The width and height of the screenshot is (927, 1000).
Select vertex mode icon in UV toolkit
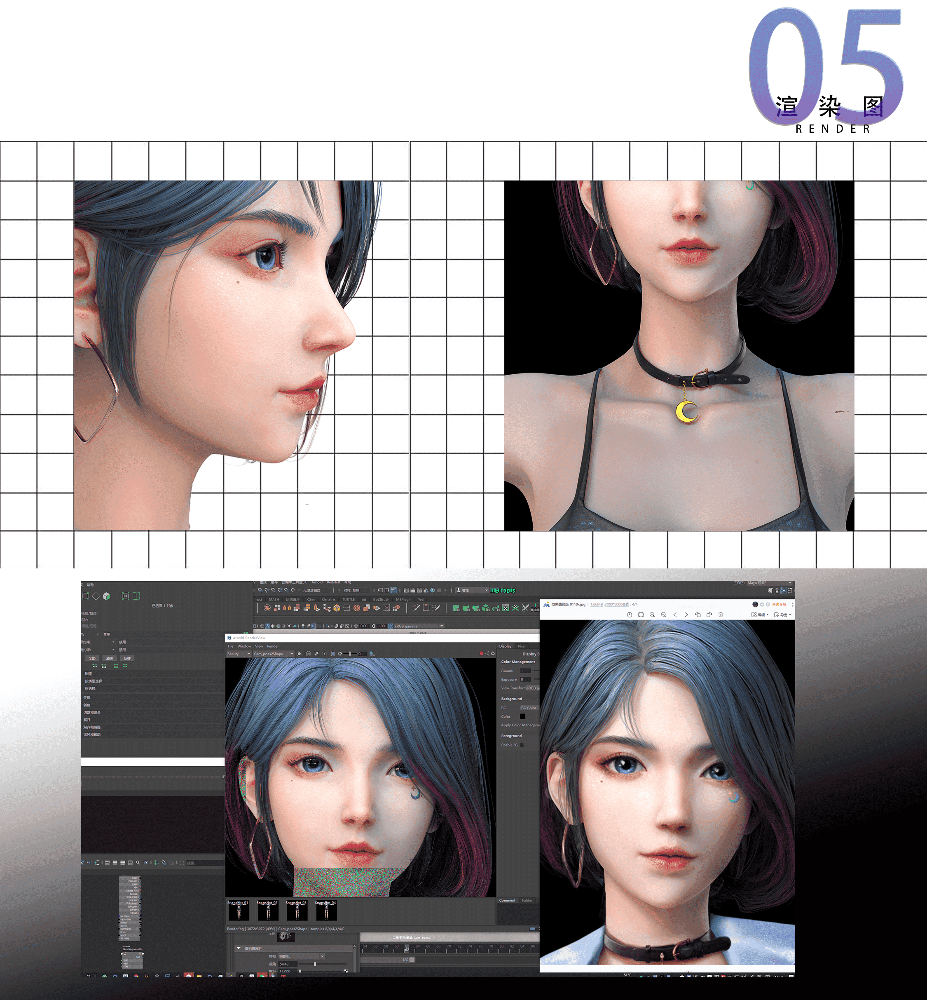tap(85, 596)
